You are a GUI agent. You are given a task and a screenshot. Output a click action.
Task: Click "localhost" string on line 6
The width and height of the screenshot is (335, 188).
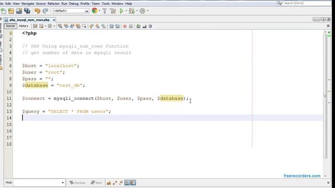click(x=61, y=66)
